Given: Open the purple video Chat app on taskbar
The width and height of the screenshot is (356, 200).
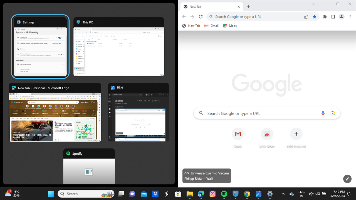Looking at the screenshot, I should [x=132, y=194].
